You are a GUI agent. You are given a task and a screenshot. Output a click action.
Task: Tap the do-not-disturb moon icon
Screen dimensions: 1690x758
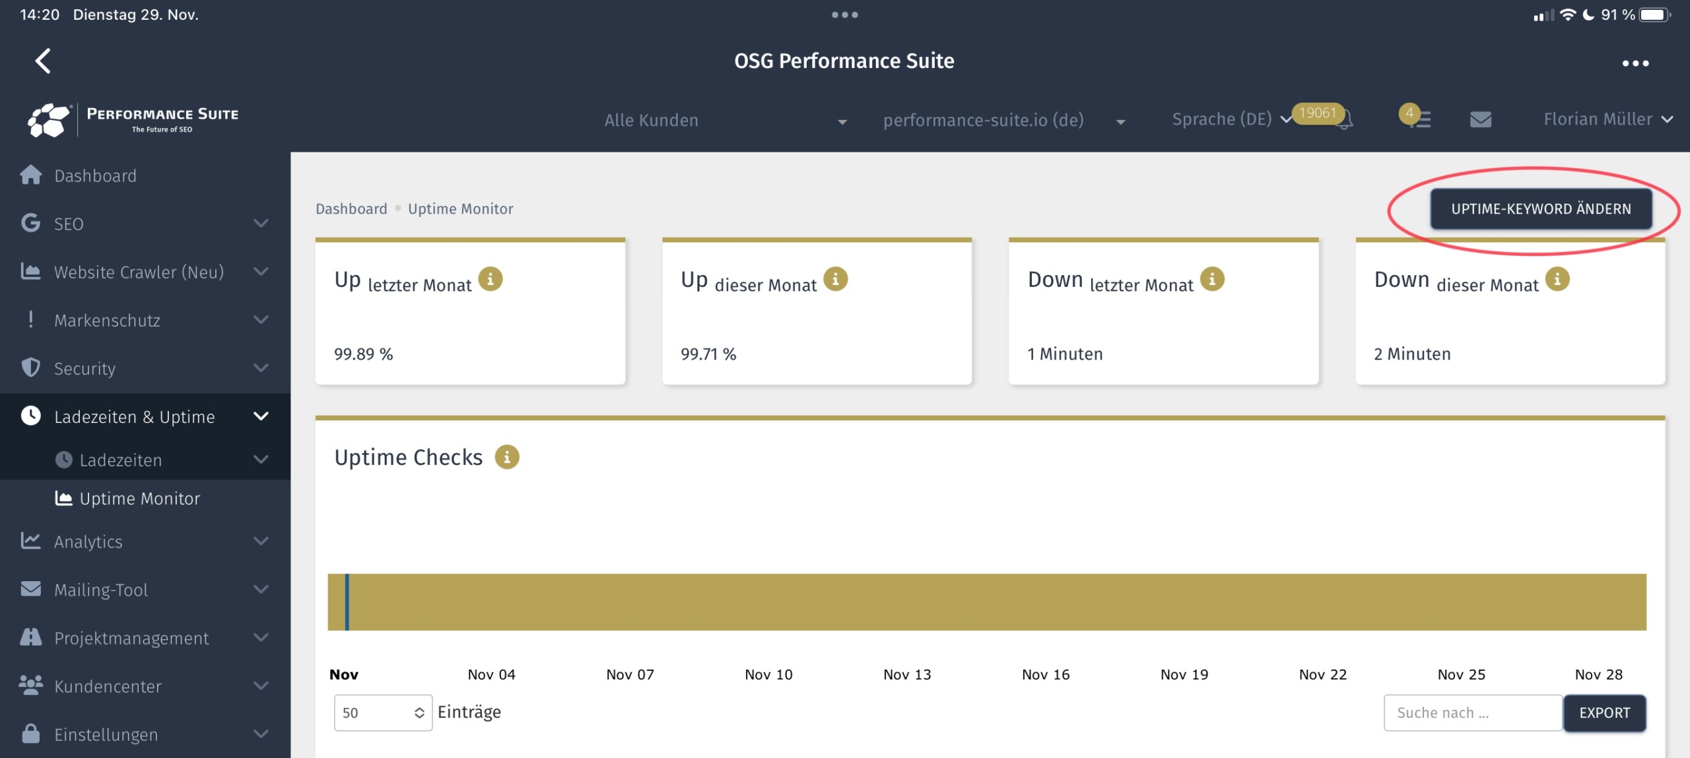[x=1588, y=14]
